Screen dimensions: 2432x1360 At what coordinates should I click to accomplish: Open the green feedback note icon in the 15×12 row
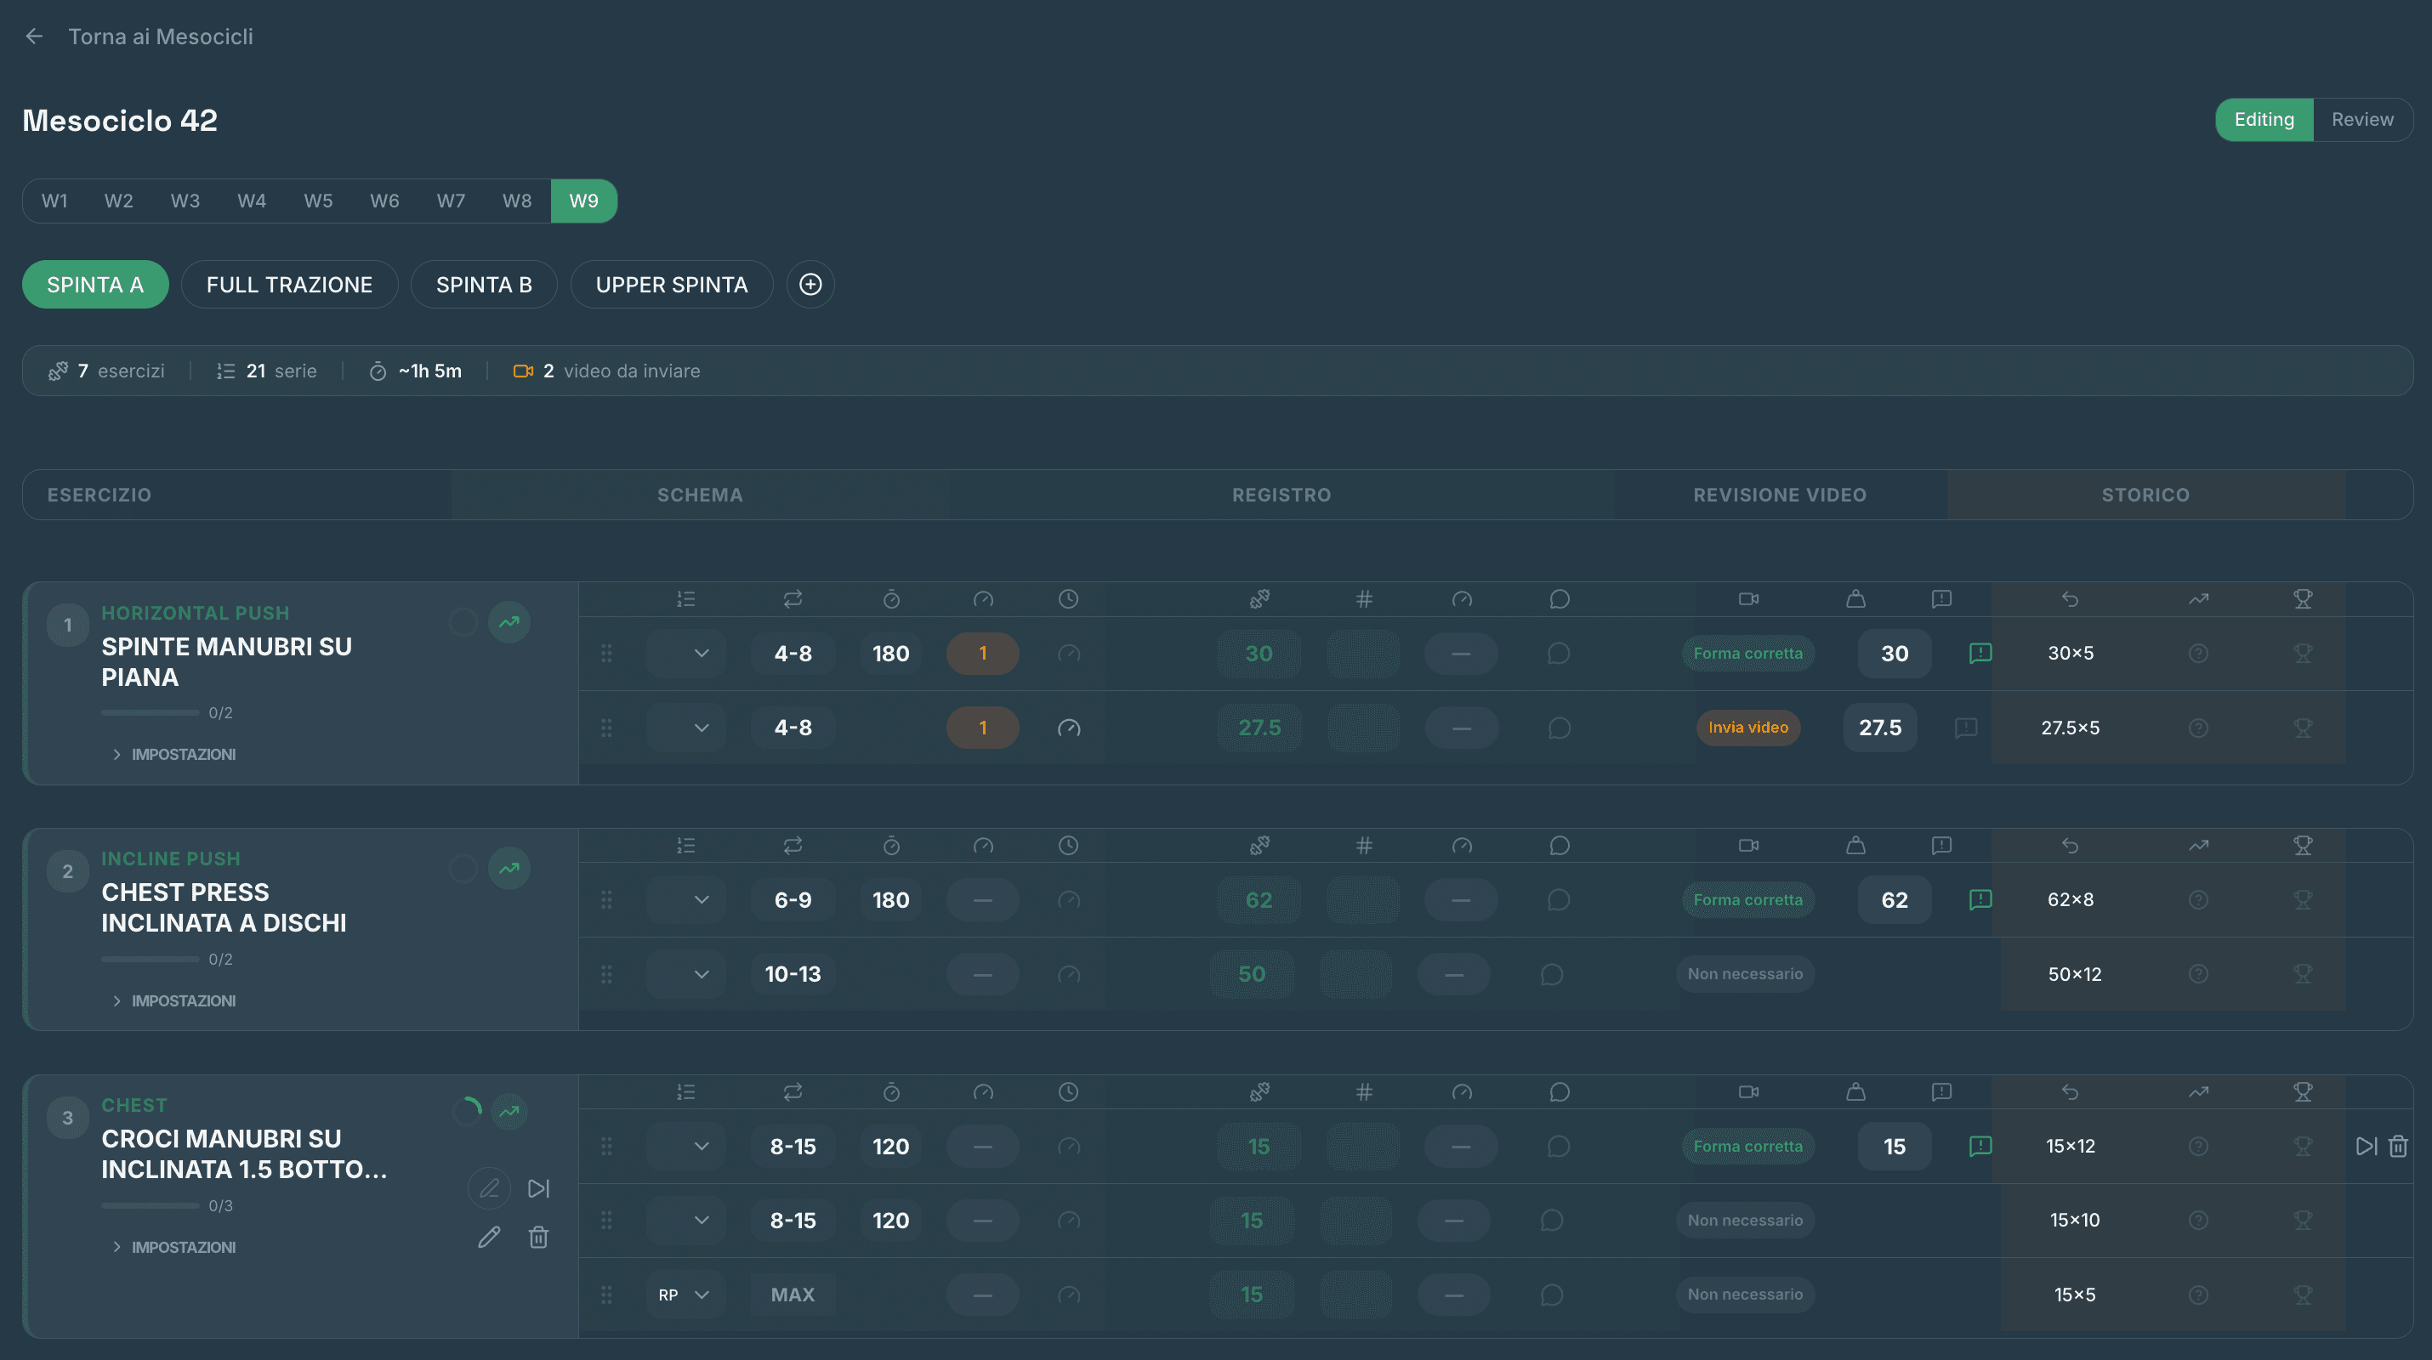[x=1980, y=1146]
